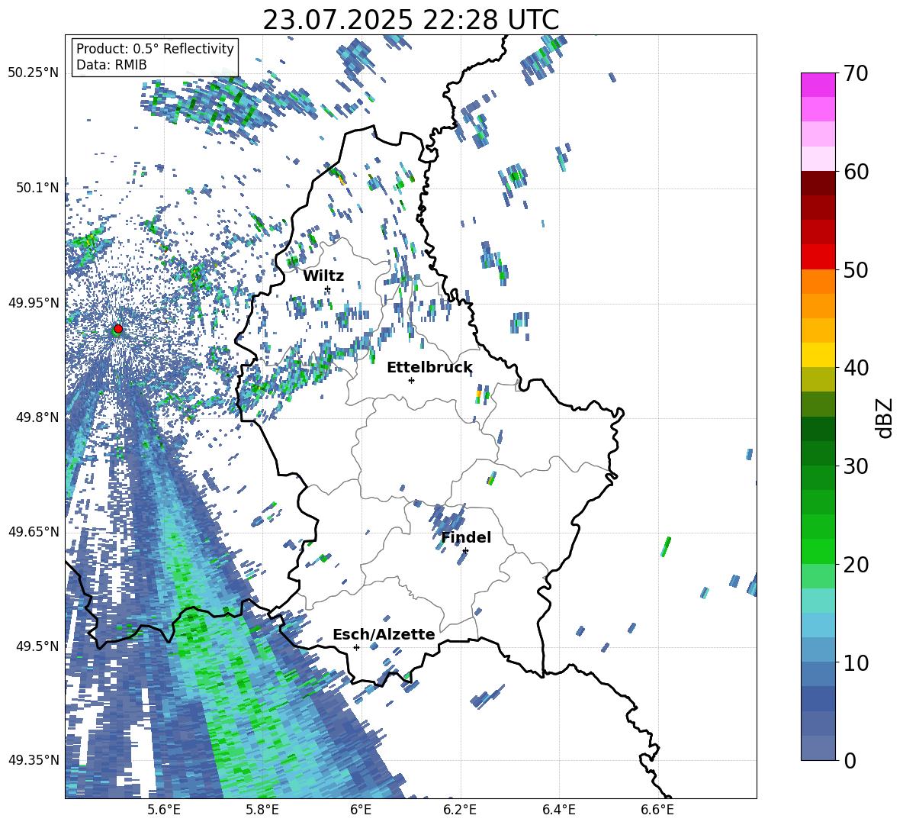Click the 49.35°N latitude label
Image resolution: width=903 pixels, height=825 pixels.
34,760
